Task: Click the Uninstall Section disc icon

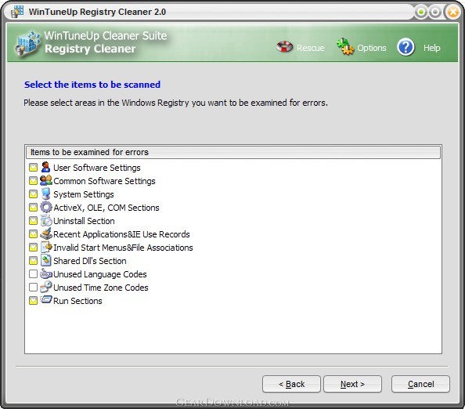Action: tap(46, 220)
